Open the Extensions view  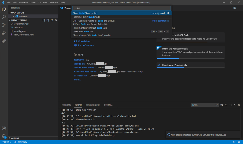click(4, 41)
